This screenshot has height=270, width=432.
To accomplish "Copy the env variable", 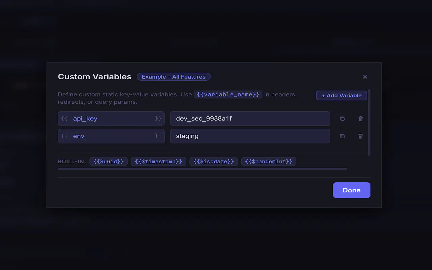I will tap(342, 136).
